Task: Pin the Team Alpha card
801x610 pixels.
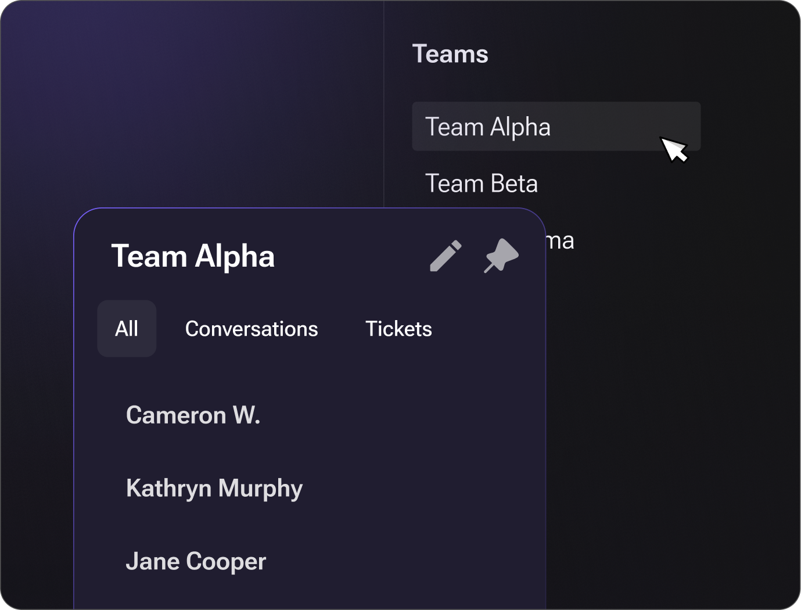Action: (501, 256)
